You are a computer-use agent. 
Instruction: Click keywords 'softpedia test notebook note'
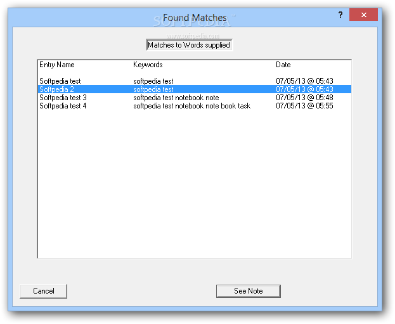click(x=176, y=98)
